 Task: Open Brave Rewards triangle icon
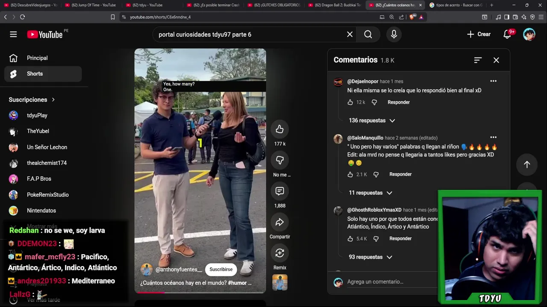click(x=421, y=17)
